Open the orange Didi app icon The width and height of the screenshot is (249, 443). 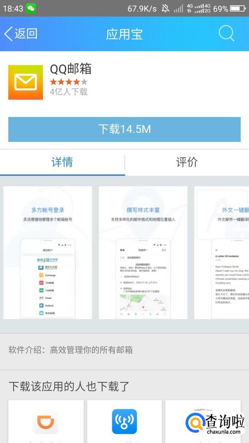click(x=46, y=421)
